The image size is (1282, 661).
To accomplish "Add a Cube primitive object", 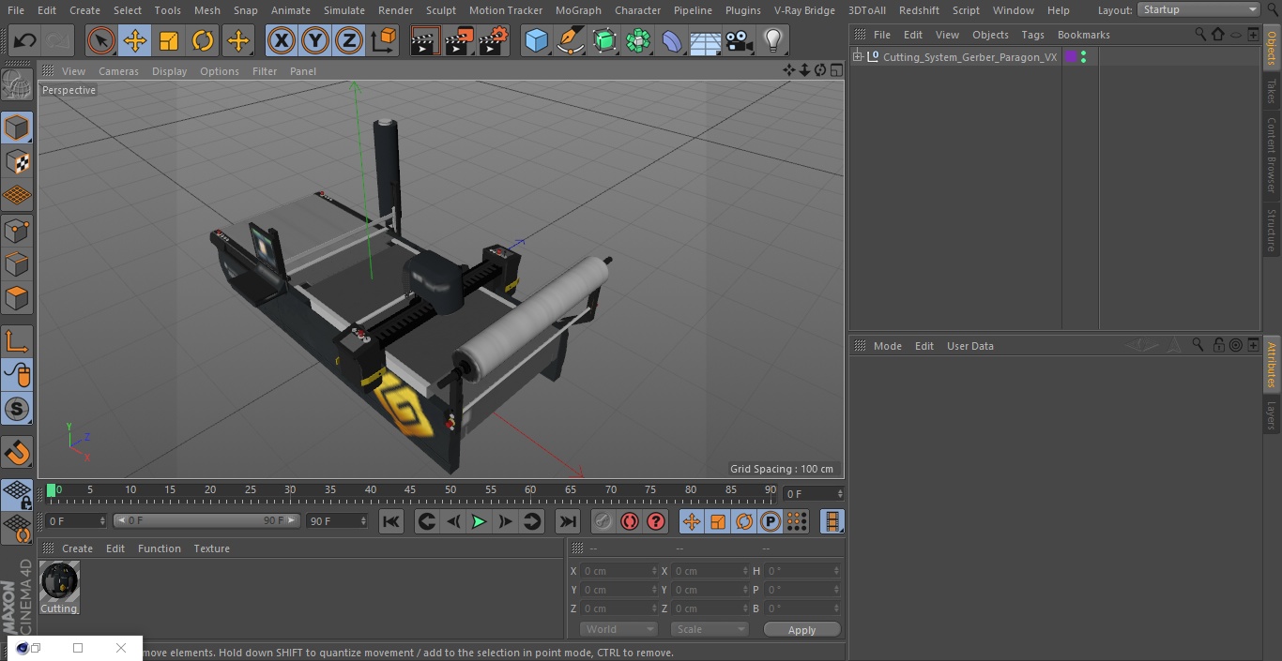I will coord(536,41).
